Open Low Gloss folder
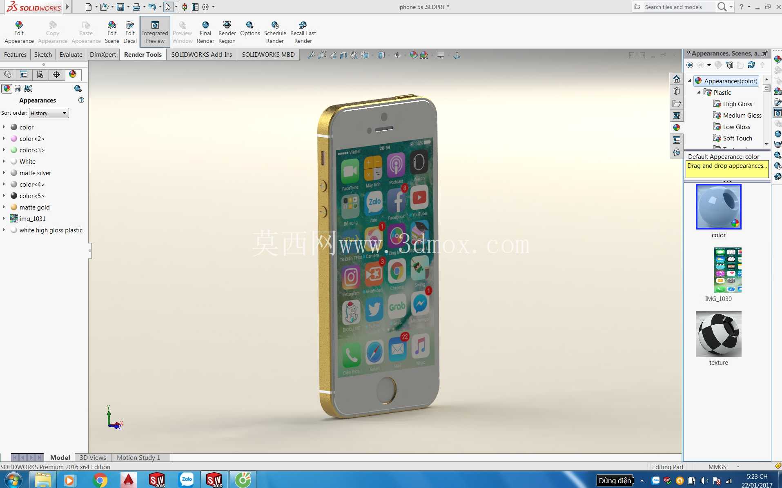This screenshot has height=488, width=782. click(x=731, y=127)
